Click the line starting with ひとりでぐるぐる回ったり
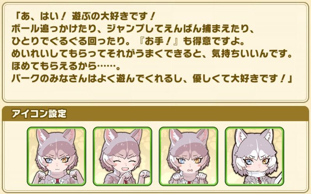Image resolution: width=311 pixels, height=194 pixels. pos(128,42)
